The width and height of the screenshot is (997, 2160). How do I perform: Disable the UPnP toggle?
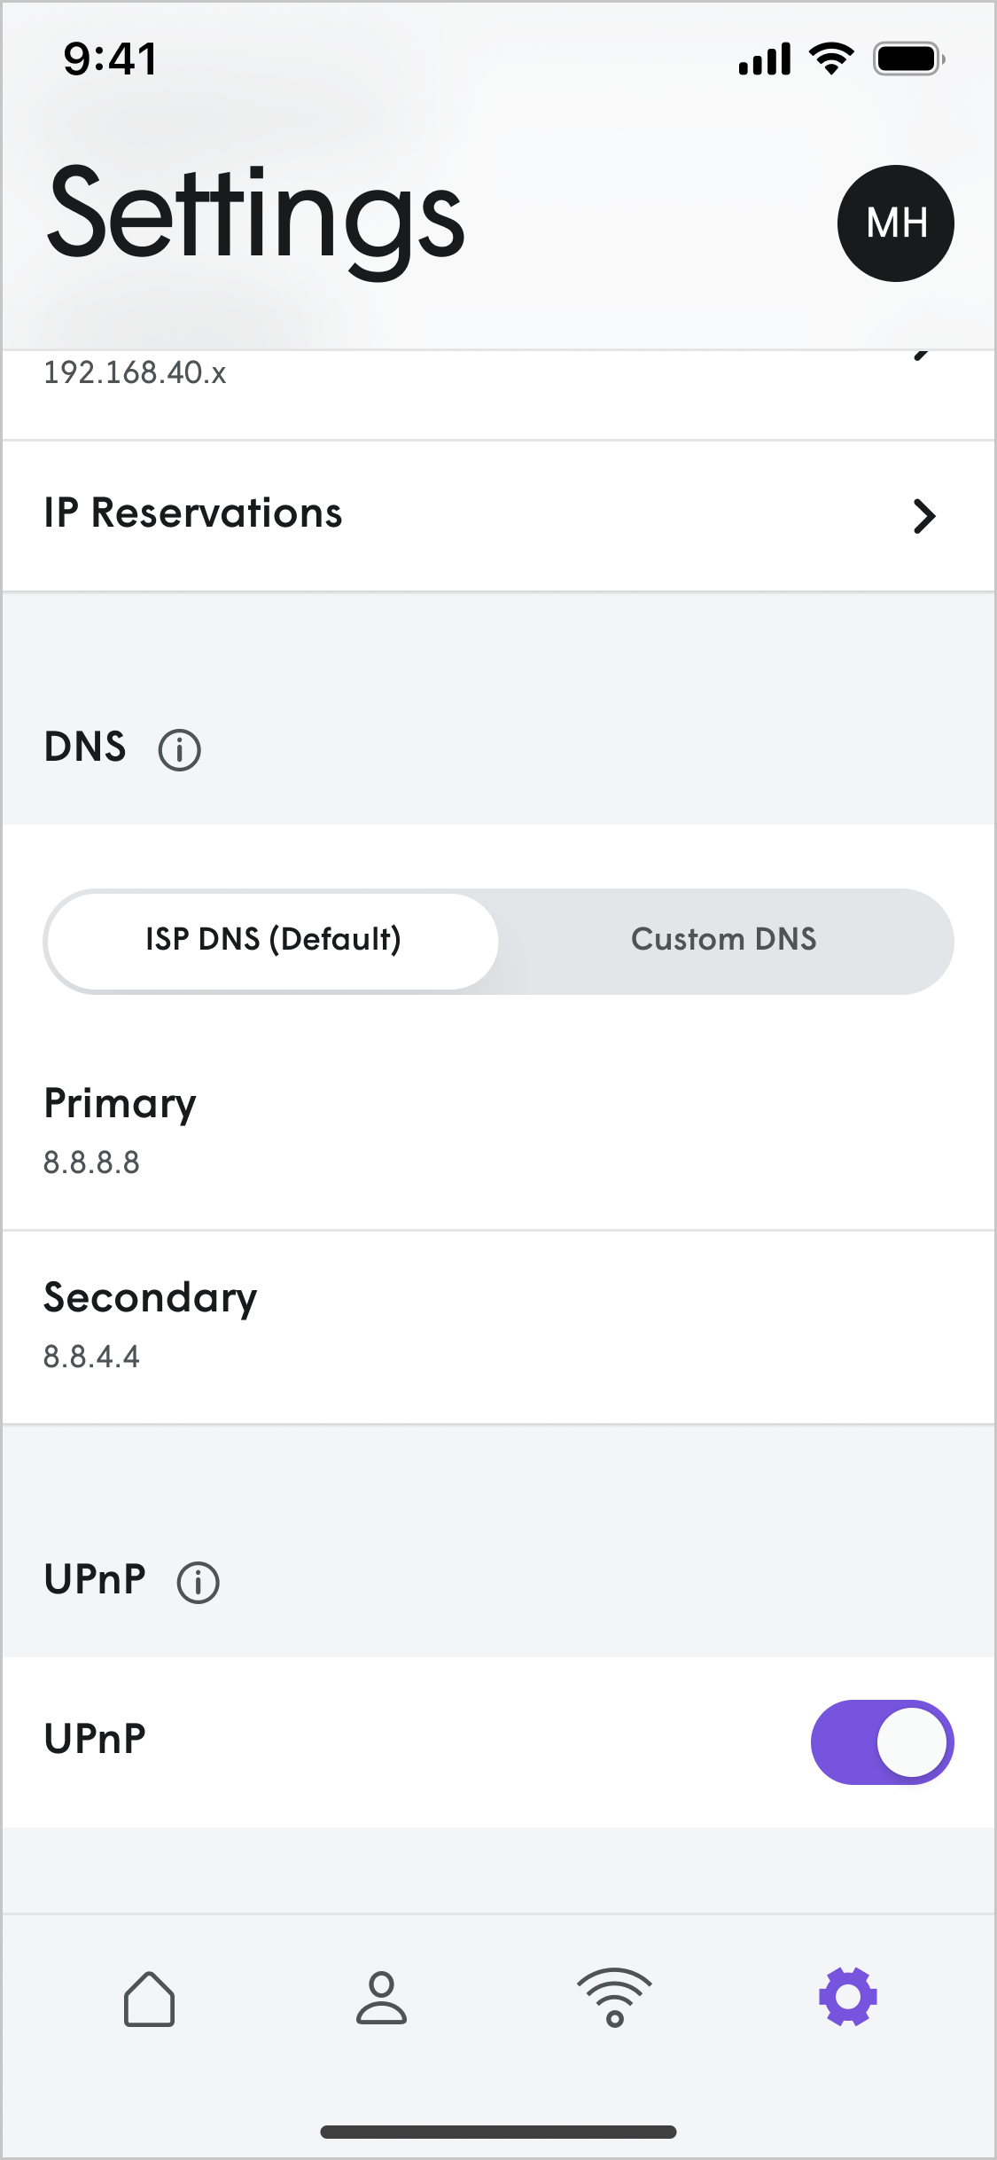coord(881,1741)
